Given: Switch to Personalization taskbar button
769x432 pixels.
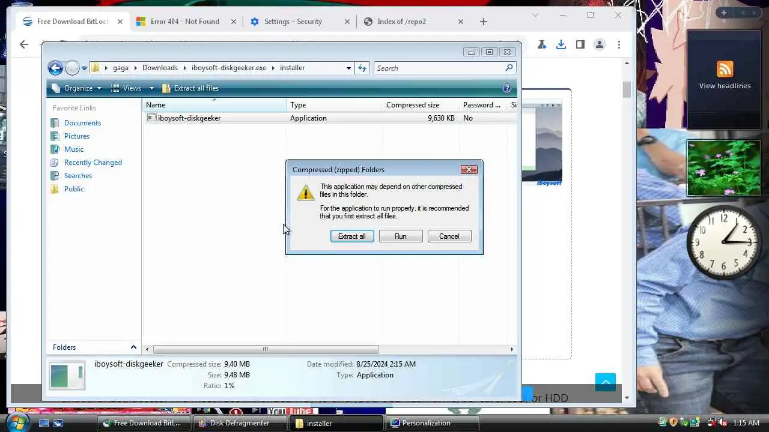Looking at the screenshot, I should click(x=433, y=423).
